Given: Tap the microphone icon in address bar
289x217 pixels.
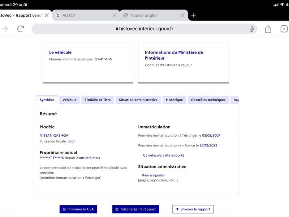Looking at the screenshot, I should pos(251,29).
